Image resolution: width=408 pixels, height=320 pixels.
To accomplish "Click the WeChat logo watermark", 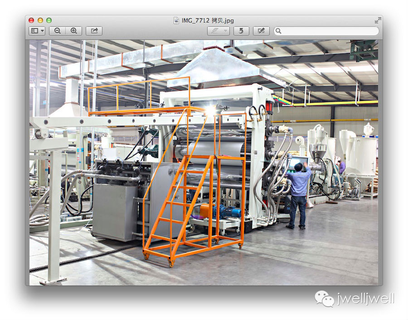I will [x=325, y=298].
